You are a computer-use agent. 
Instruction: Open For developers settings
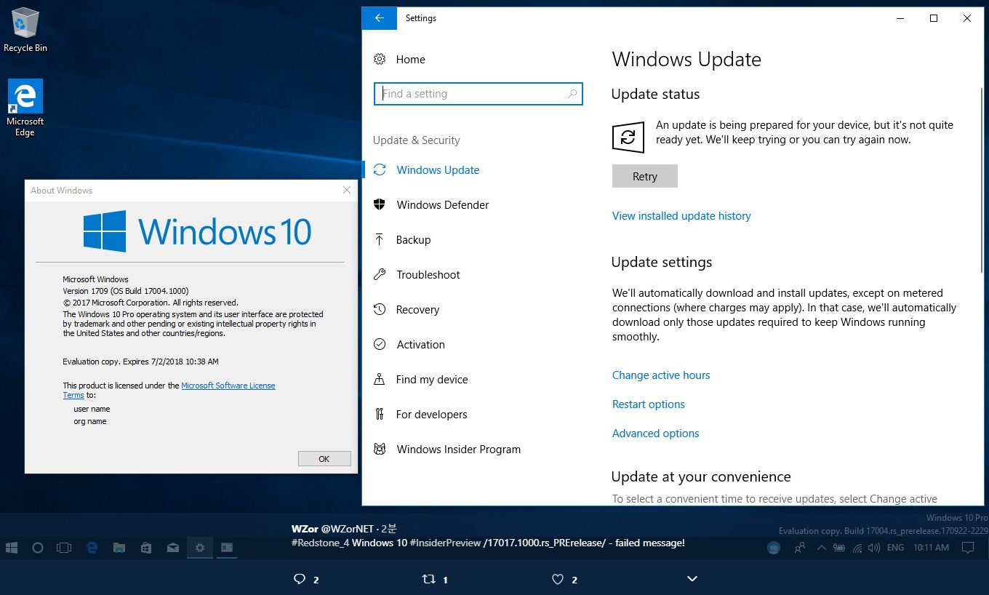point(420,415)
